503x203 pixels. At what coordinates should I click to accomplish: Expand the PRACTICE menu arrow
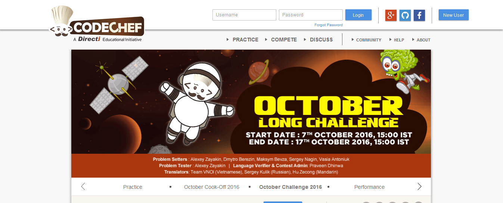point(228,40)
